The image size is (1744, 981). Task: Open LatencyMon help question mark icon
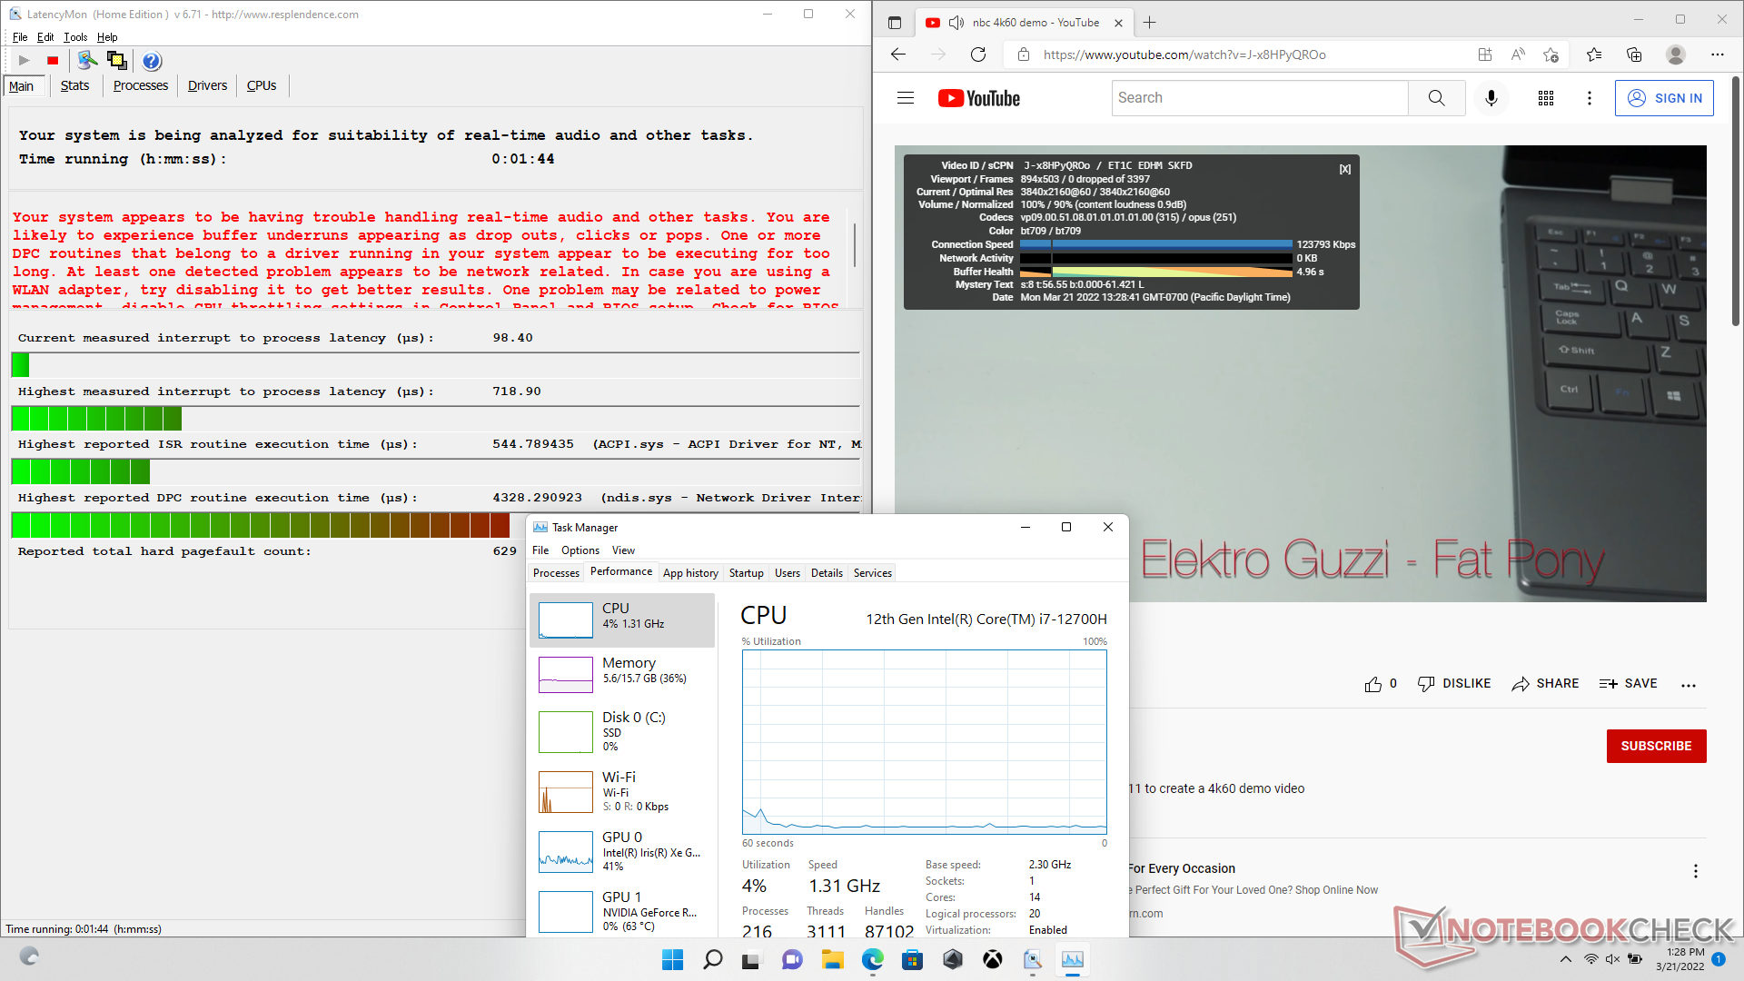tap(152, 61)
